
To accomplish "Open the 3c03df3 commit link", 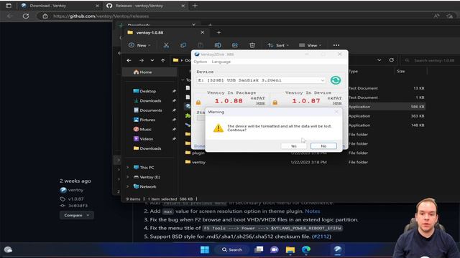I will 78,206.
